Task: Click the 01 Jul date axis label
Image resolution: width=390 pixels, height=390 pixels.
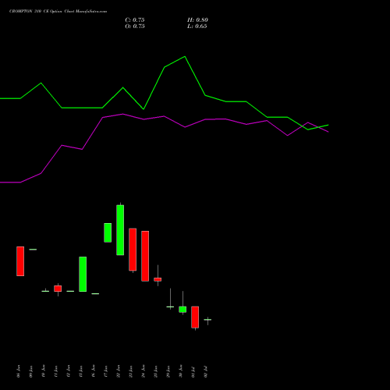Action: 193,371
